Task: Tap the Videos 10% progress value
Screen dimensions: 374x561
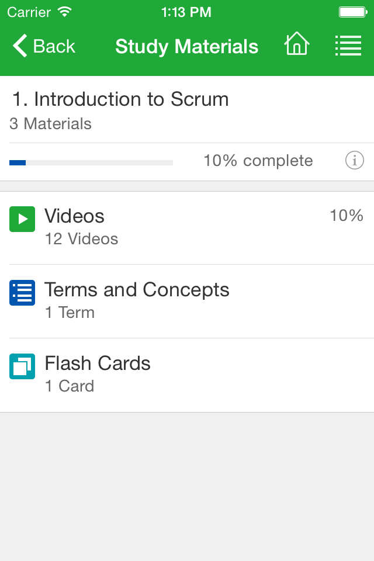Action: tap(347, 216)
